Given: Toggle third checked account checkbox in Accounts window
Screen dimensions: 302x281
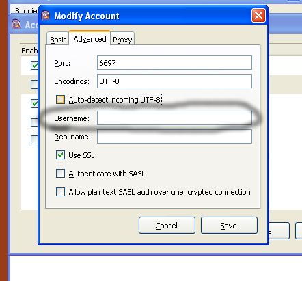Looking at the screenshot, I should coord(34,104).
